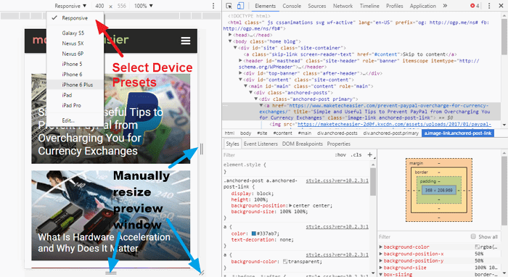Select the a.image-link.anchored-post-link breadcrumb
The image size is (508, 277).
458,133
